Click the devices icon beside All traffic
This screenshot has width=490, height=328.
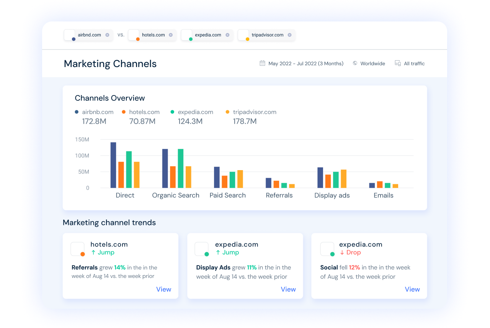398,63
